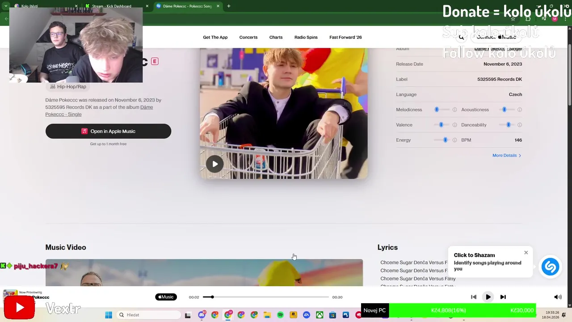Screen dimensions: 572x322
Task: Click the November 6, 2023 release date
Action: click(503, 64)
